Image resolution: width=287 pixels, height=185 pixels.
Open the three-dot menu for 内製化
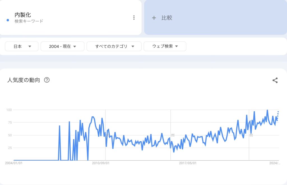(134, 18)
